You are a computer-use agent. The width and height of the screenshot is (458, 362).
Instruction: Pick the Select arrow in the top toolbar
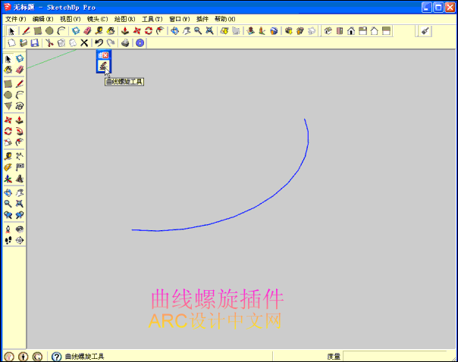coord(11,31)
